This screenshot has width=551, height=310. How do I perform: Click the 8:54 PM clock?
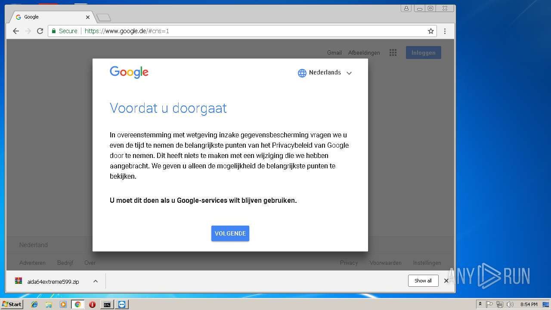coord(529,304)
